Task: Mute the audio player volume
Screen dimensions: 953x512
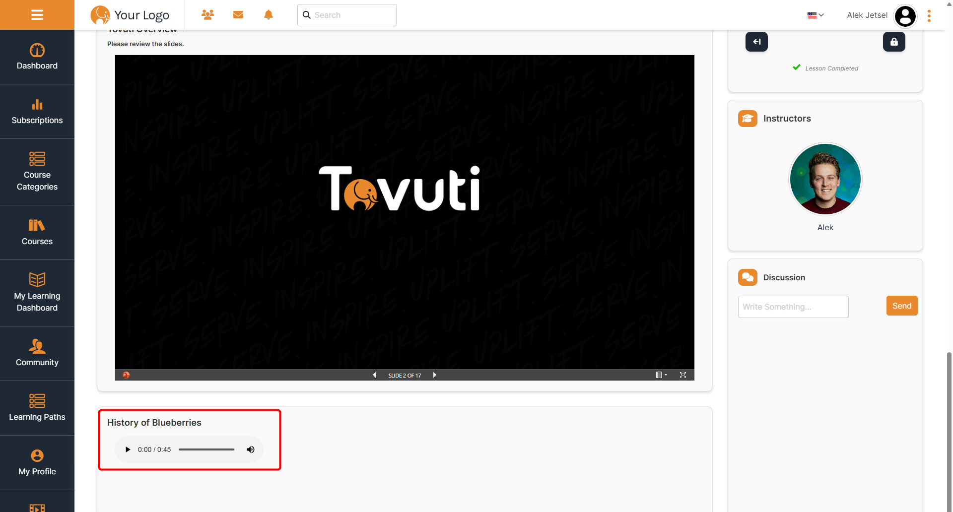Action: [x=251, y=449]
